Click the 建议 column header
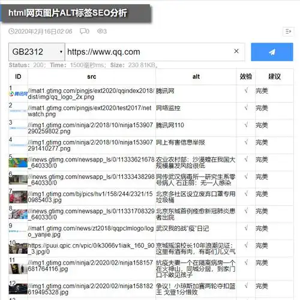This screenshot has width=300, height=300. 274,76
